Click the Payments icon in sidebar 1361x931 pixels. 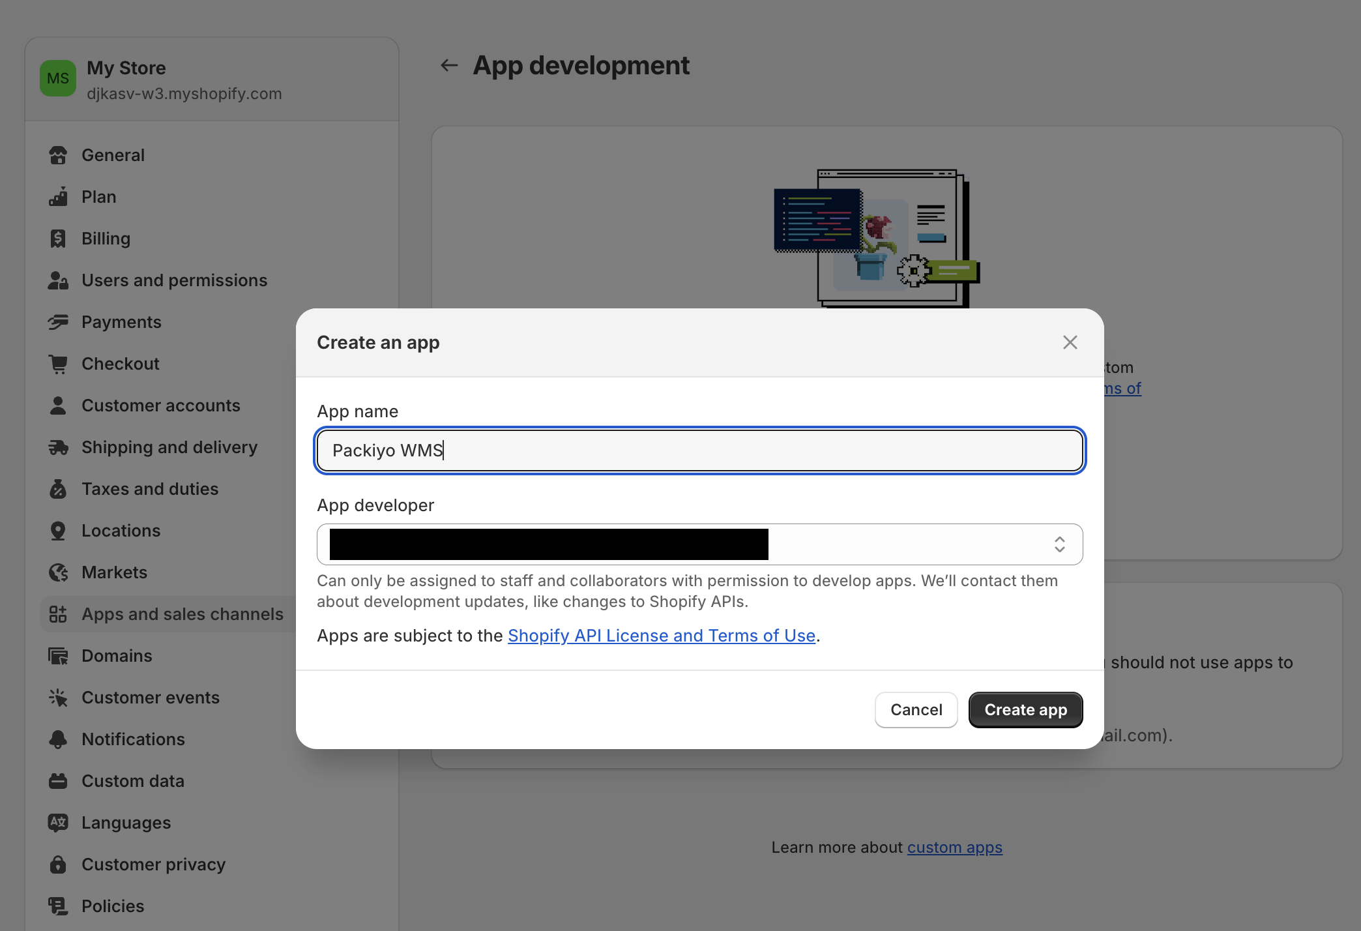coord(58,322)
